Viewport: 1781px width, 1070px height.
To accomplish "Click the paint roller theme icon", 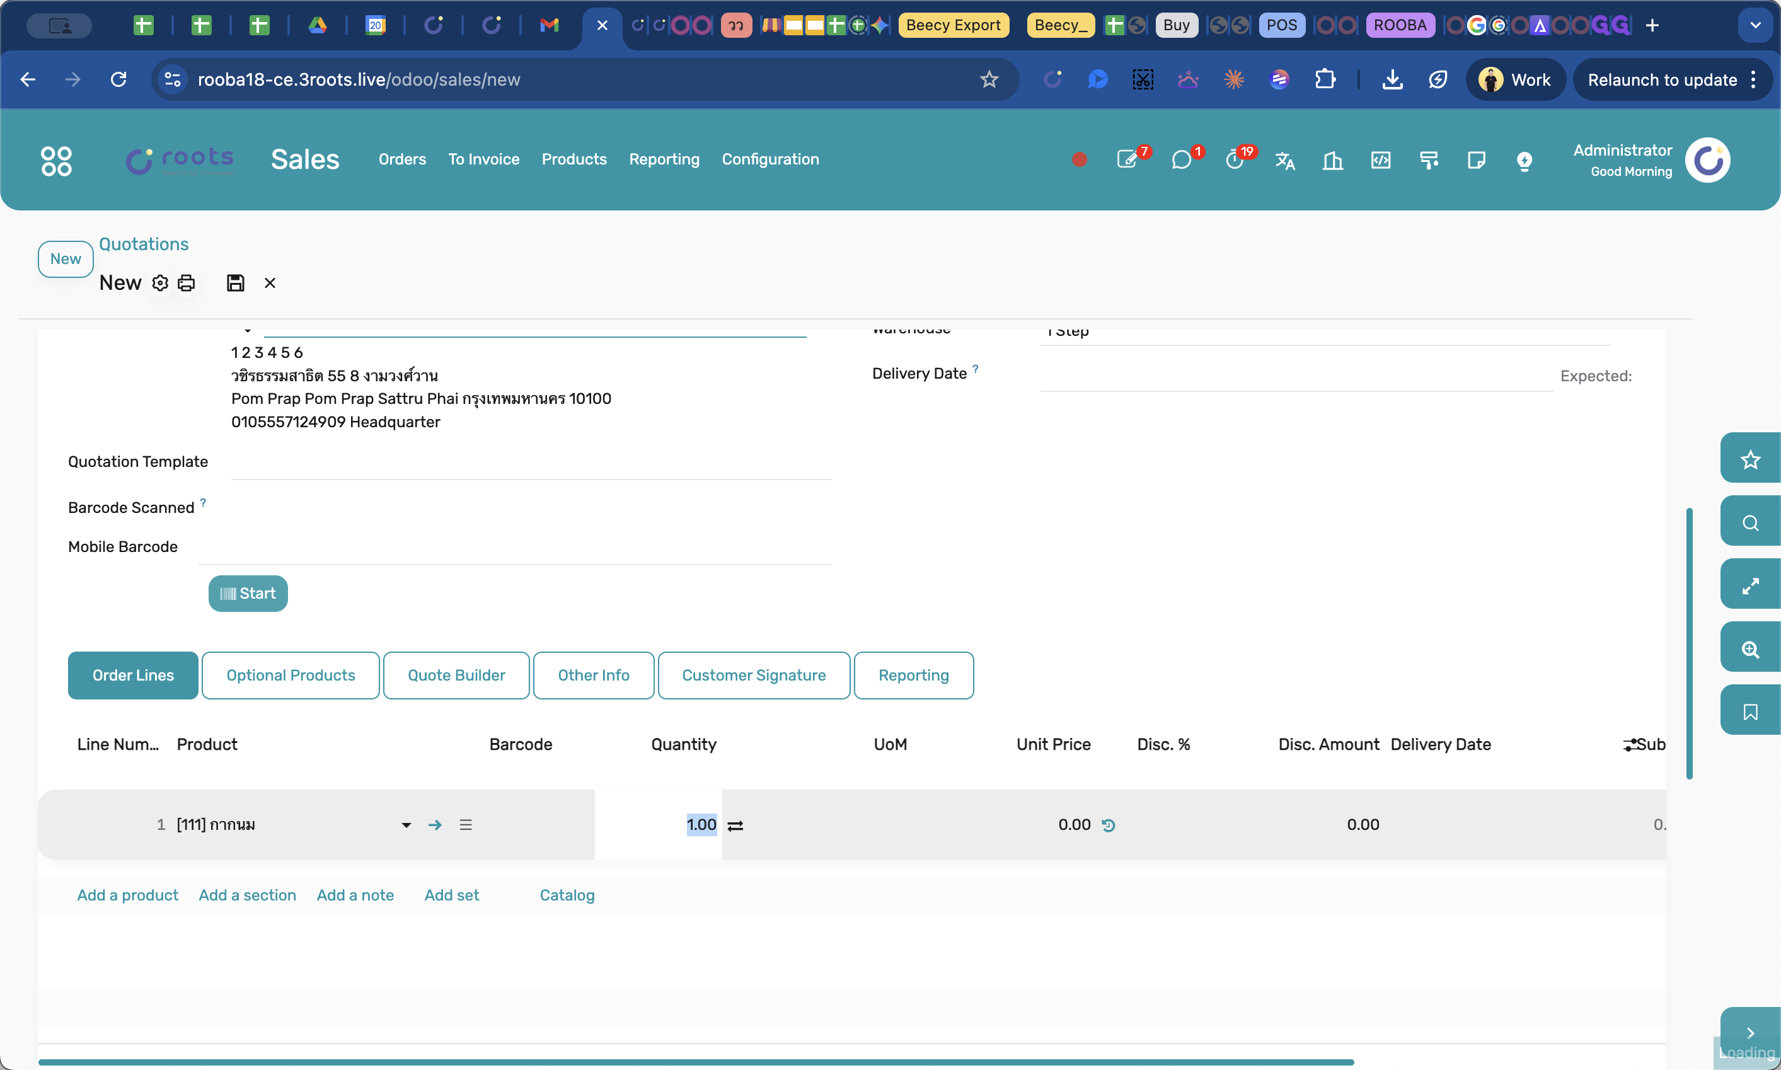I will pyautogui.click(x=1429, y=160).
